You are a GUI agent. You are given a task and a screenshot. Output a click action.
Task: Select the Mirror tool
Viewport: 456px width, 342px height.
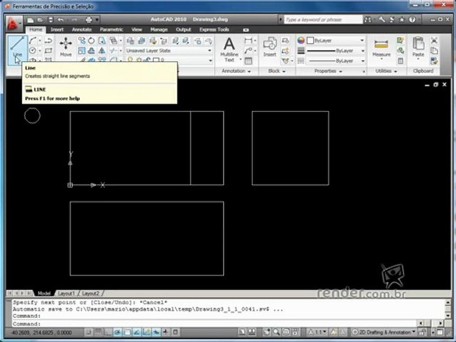tap(102, 51)
